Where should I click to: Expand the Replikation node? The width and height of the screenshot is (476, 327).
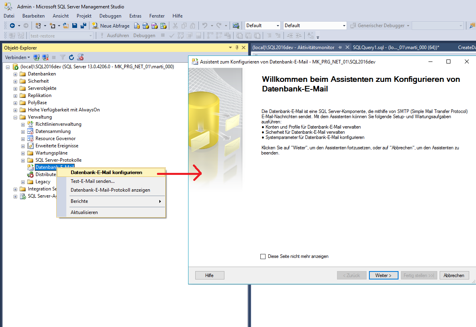coord(15,96)
